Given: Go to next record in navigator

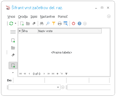Looking at the screenshot, I should [x=44, y=74].
